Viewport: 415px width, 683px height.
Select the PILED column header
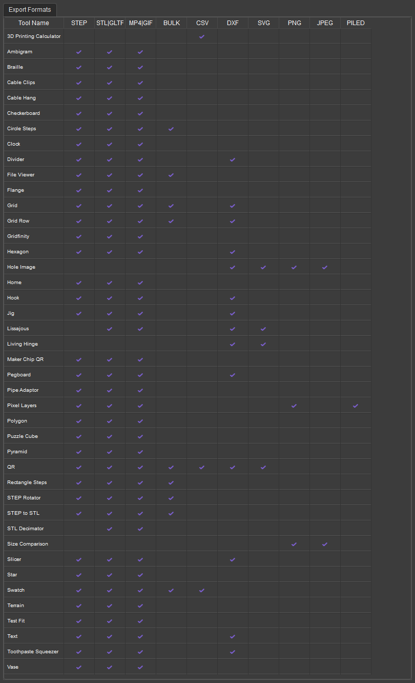(x=356, y=23)
